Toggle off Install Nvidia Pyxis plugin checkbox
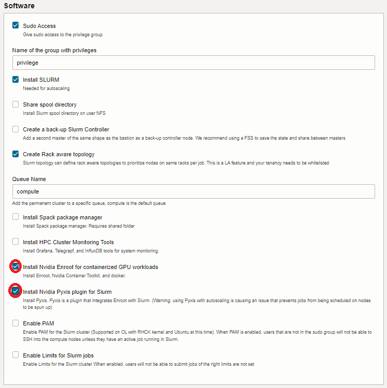Screen dimensions: 387x388 pos(16,292)
